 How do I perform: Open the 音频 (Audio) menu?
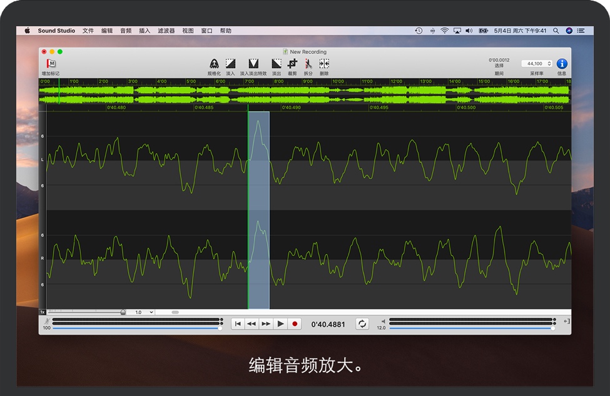tap(126, 31)
